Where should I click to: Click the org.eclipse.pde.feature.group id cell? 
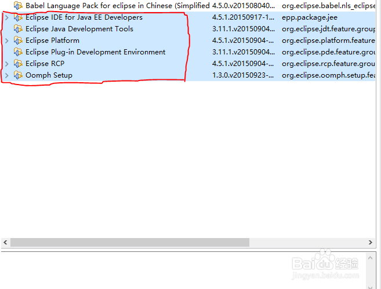pyautogui.click(x=328, y=52)
